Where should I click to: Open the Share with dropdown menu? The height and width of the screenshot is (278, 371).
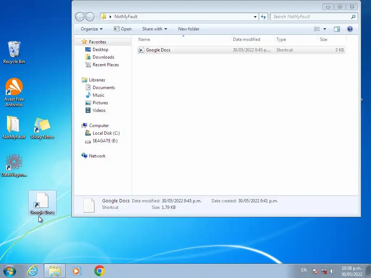pyautogui.click(x=154, y=29)
